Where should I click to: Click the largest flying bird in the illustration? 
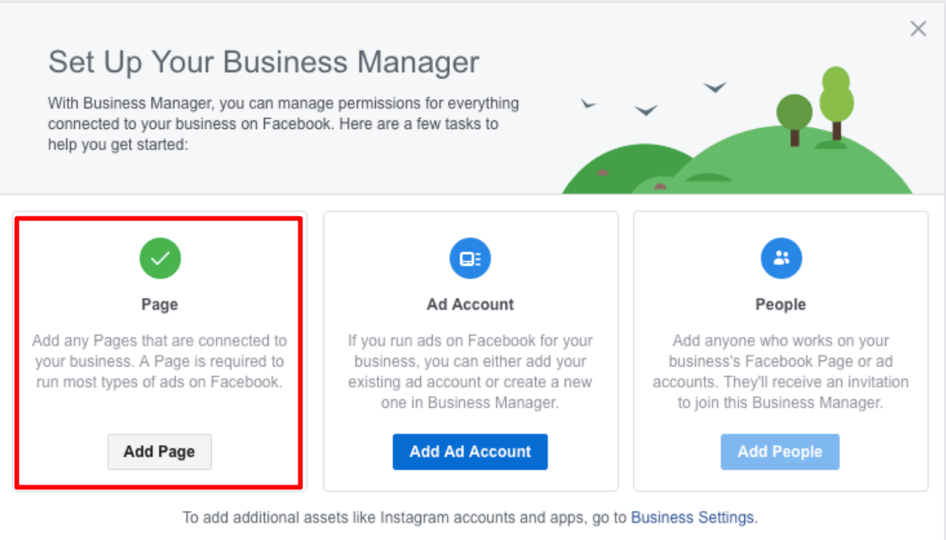tap(715, 87)
